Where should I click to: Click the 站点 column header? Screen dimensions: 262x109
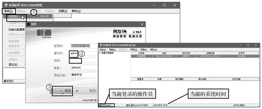[x=164, y=53]
